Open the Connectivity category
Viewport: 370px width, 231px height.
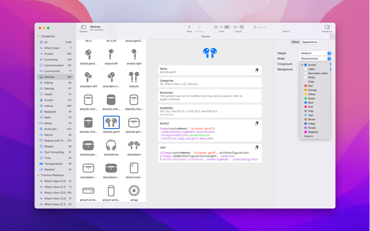(55, 71)
